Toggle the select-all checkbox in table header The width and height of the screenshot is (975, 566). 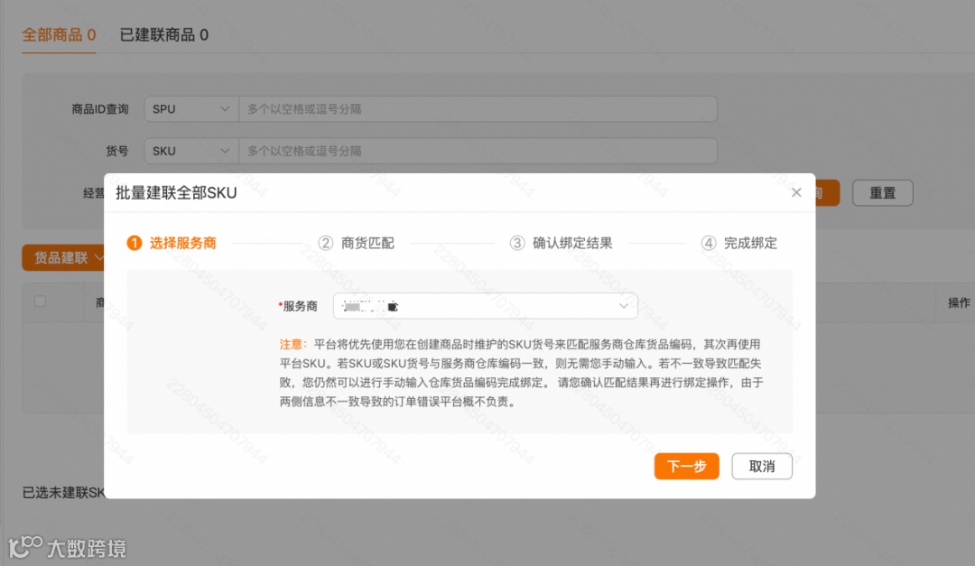click(x=40, y=302)
